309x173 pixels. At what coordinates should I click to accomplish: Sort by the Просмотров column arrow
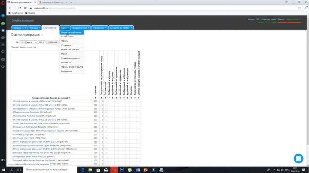105,98
